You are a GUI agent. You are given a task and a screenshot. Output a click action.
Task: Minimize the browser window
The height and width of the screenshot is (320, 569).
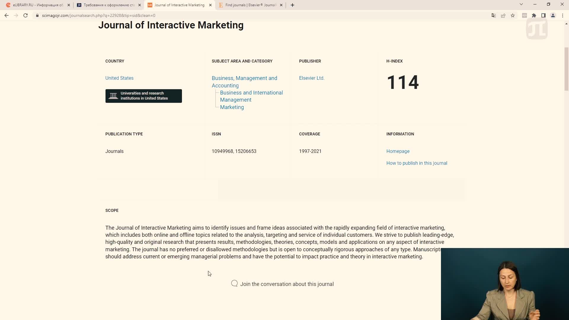[x=535, y=4]
